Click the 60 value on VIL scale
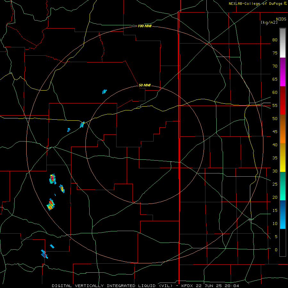 pyautogui.click(x=275, y=92)
